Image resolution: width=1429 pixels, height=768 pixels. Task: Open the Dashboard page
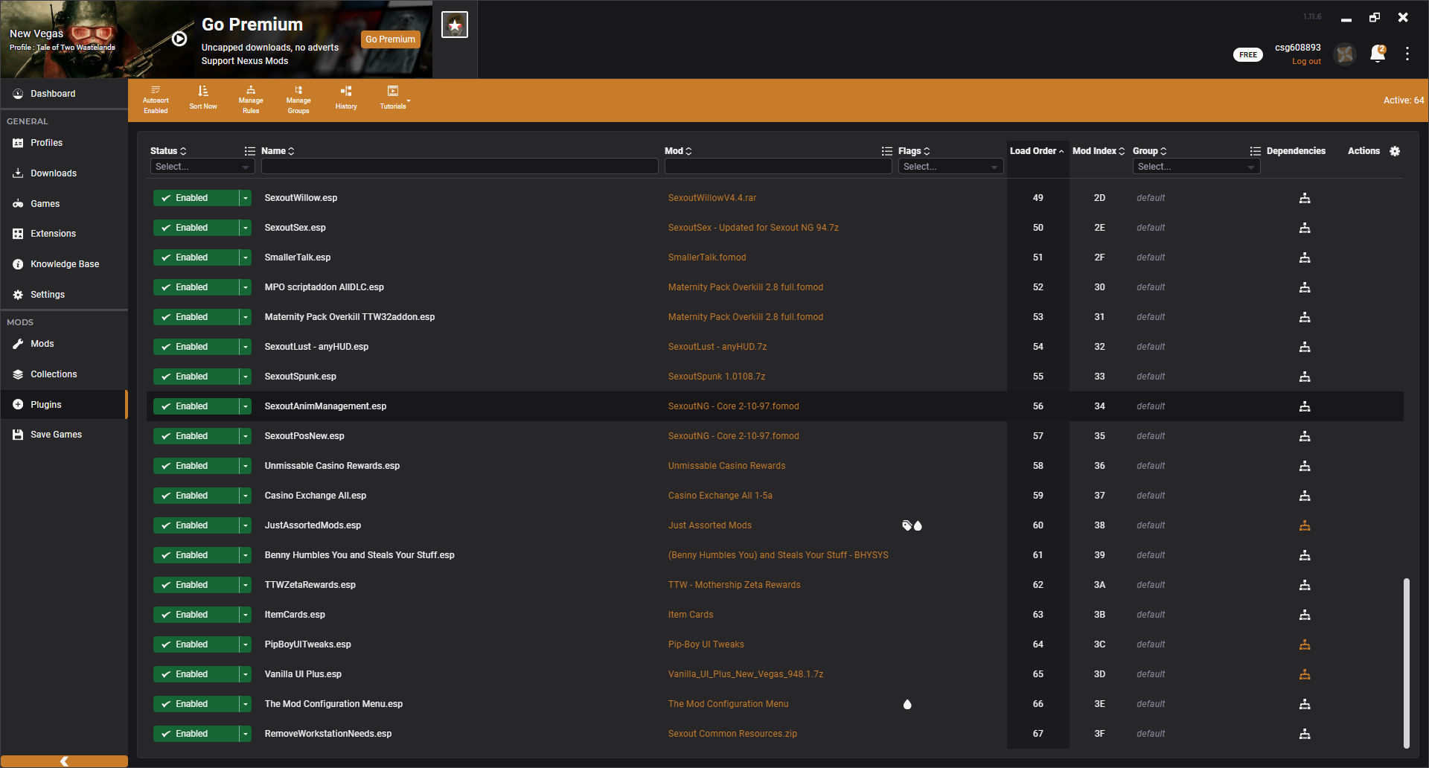click(x=64, y=94)
